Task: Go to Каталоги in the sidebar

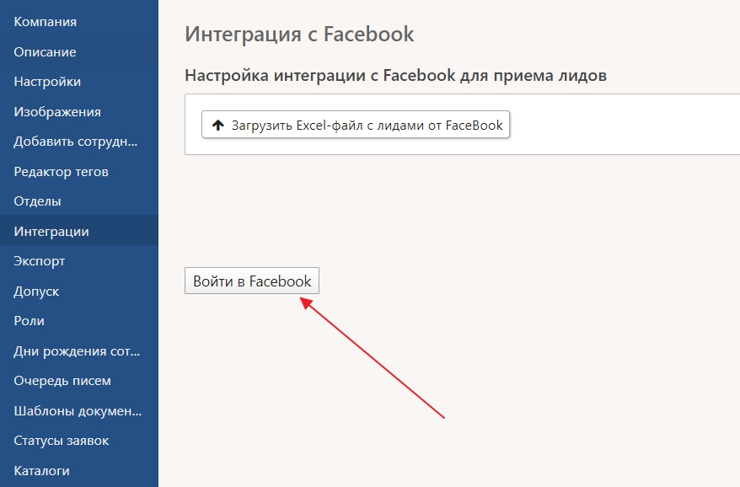Action: pos(42,471)
